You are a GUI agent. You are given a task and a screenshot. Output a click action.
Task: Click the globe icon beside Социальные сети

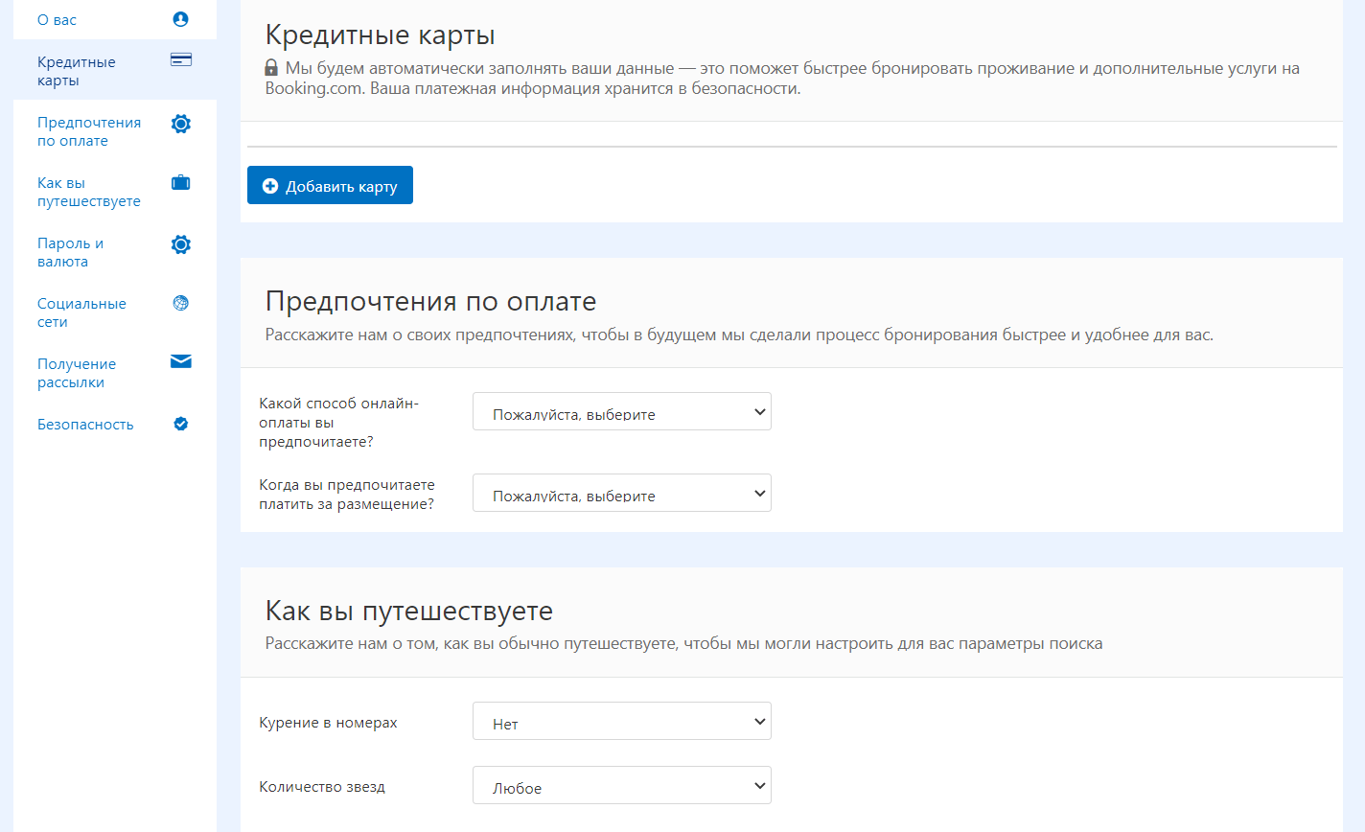tap(180, 303)
